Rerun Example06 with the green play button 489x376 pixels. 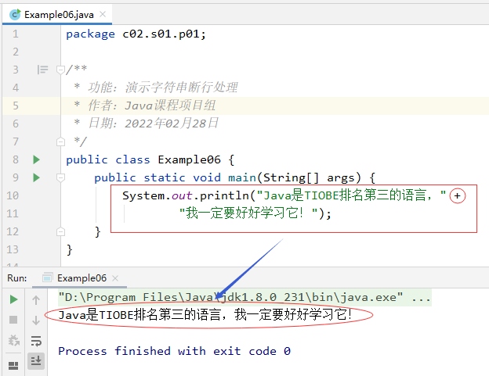point(13,299)
